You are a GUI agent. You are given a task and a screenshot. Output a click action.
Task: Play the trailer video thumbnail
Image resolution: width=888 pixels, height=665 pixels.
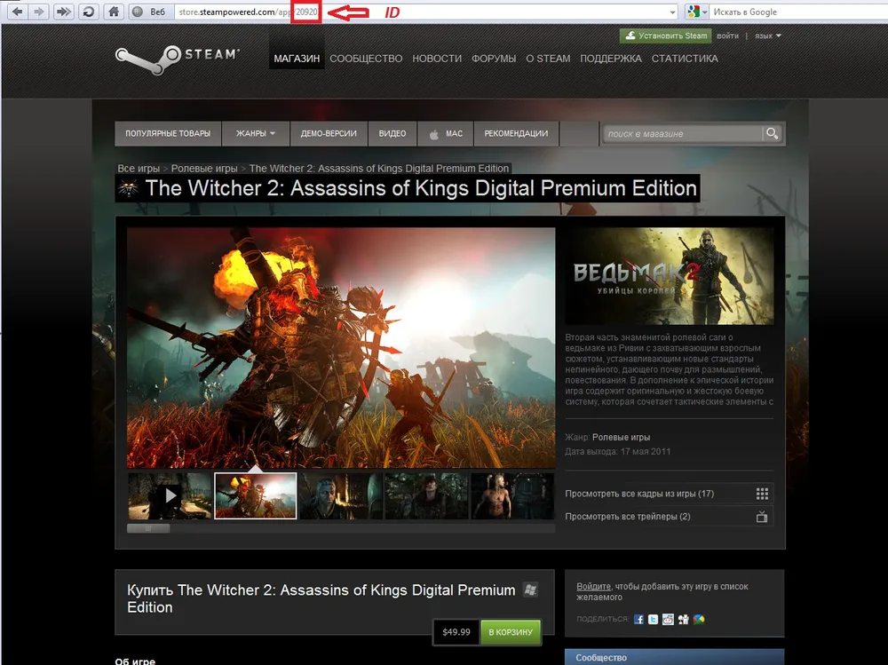click(170, 495)
